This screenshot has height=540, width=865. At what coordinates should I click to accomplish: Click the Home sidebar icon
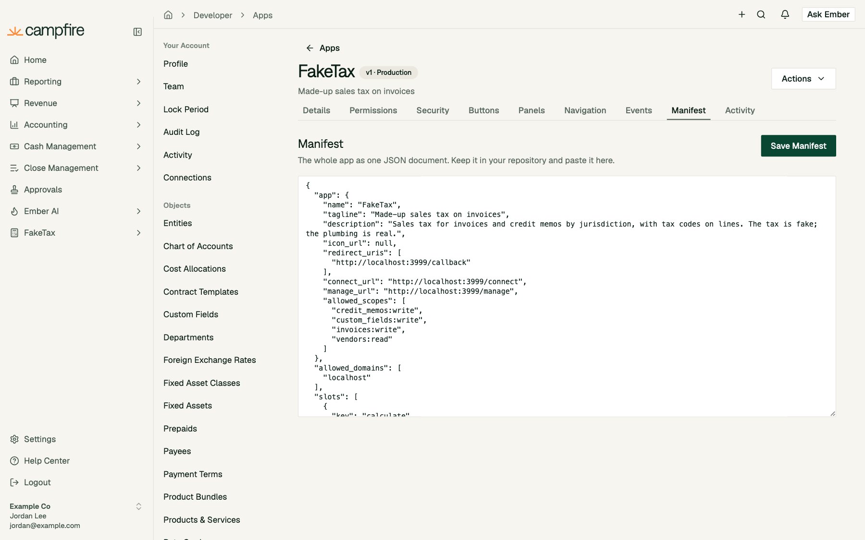click(x=14, y=60)
